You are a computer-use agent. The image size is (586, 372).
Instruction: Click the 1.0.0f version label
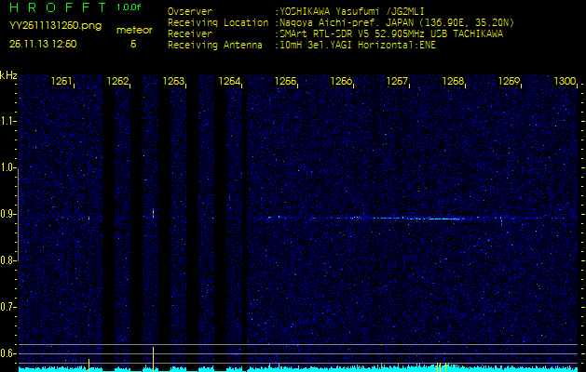(x=129, y=7)
